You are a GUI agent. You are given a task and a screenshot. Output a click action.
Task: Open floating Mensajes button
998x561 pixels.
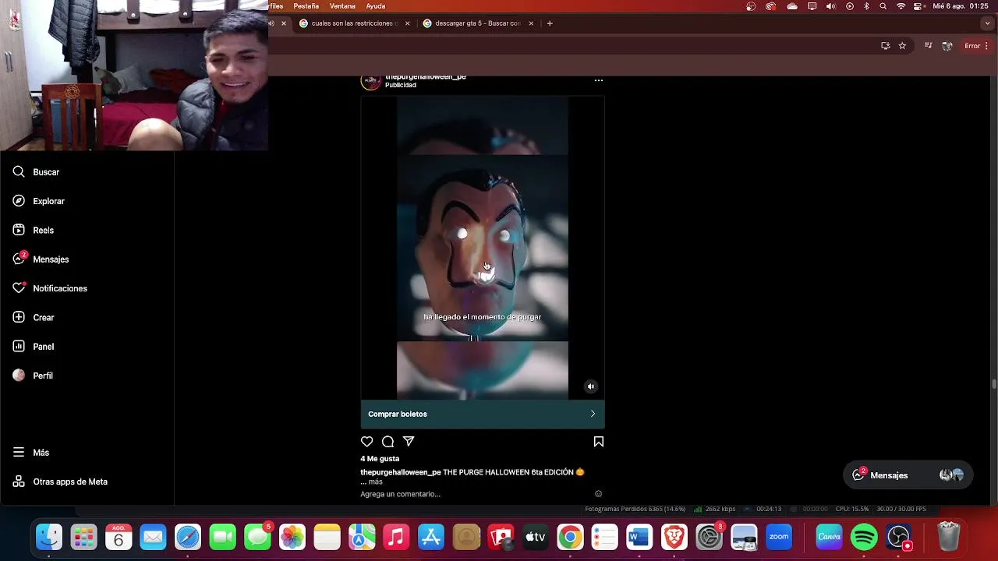tap(908, 475)
